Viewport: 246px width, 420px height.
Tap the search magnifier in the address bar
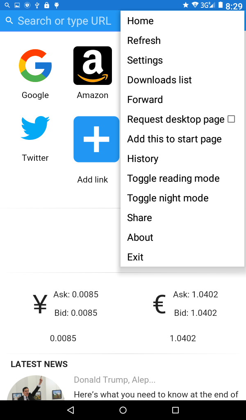pos(9,21)
